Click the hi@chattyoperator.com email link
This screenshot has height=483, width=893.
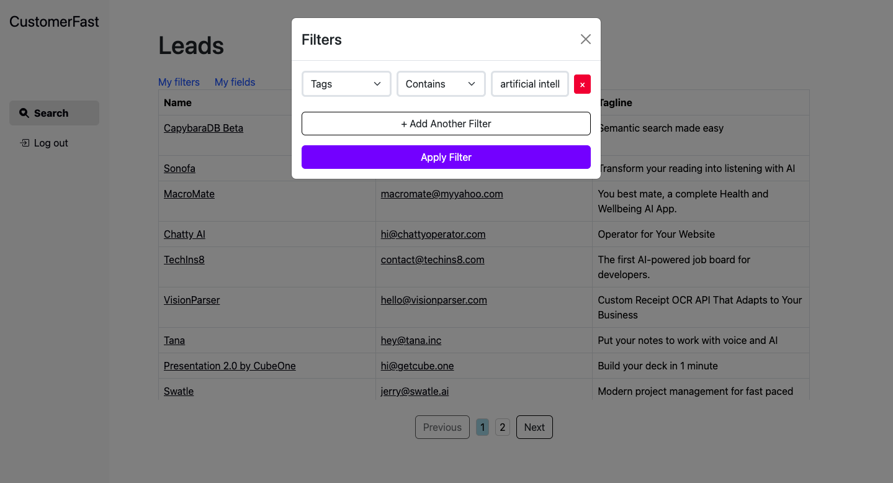click(433, 234)
